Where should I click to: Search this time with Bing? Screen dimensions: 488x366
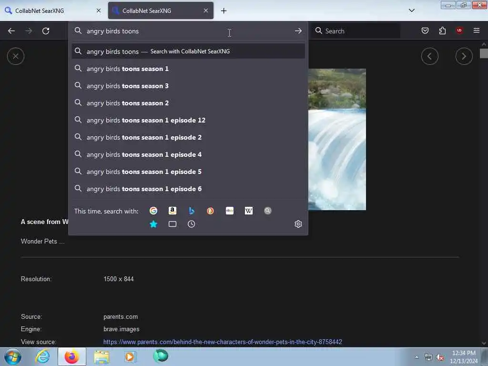click(x=192, y=211)
